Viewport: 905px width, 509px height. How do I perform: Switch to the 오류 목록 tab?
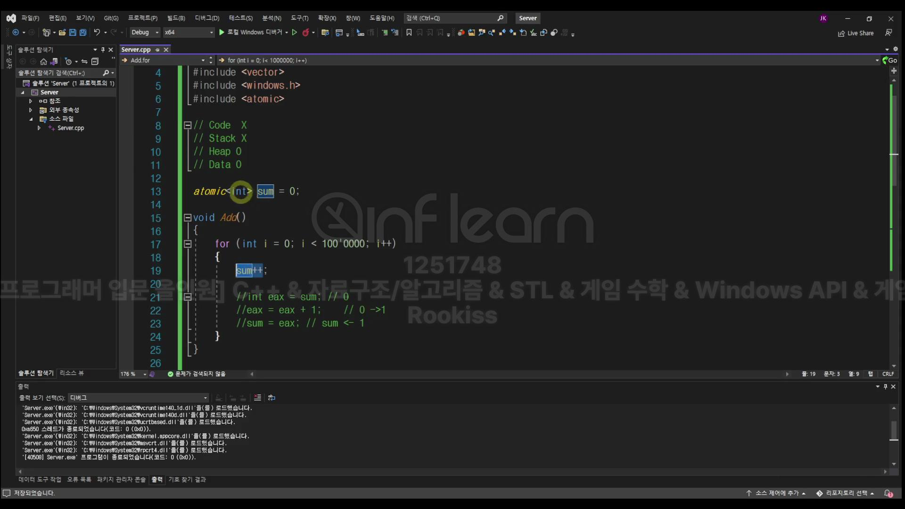[79, 479]
